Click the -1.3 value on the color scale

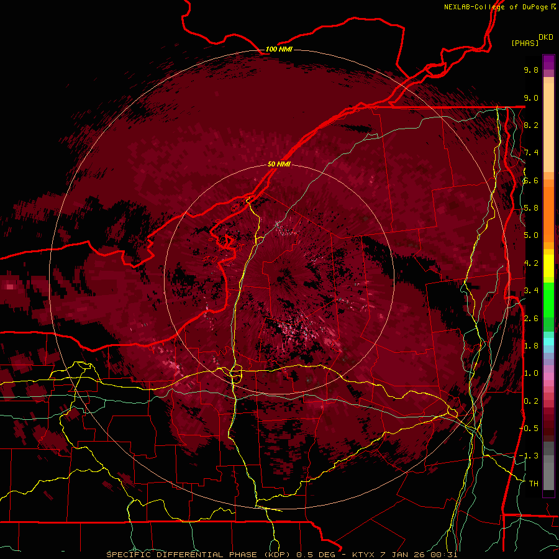[x=529, y=456]
